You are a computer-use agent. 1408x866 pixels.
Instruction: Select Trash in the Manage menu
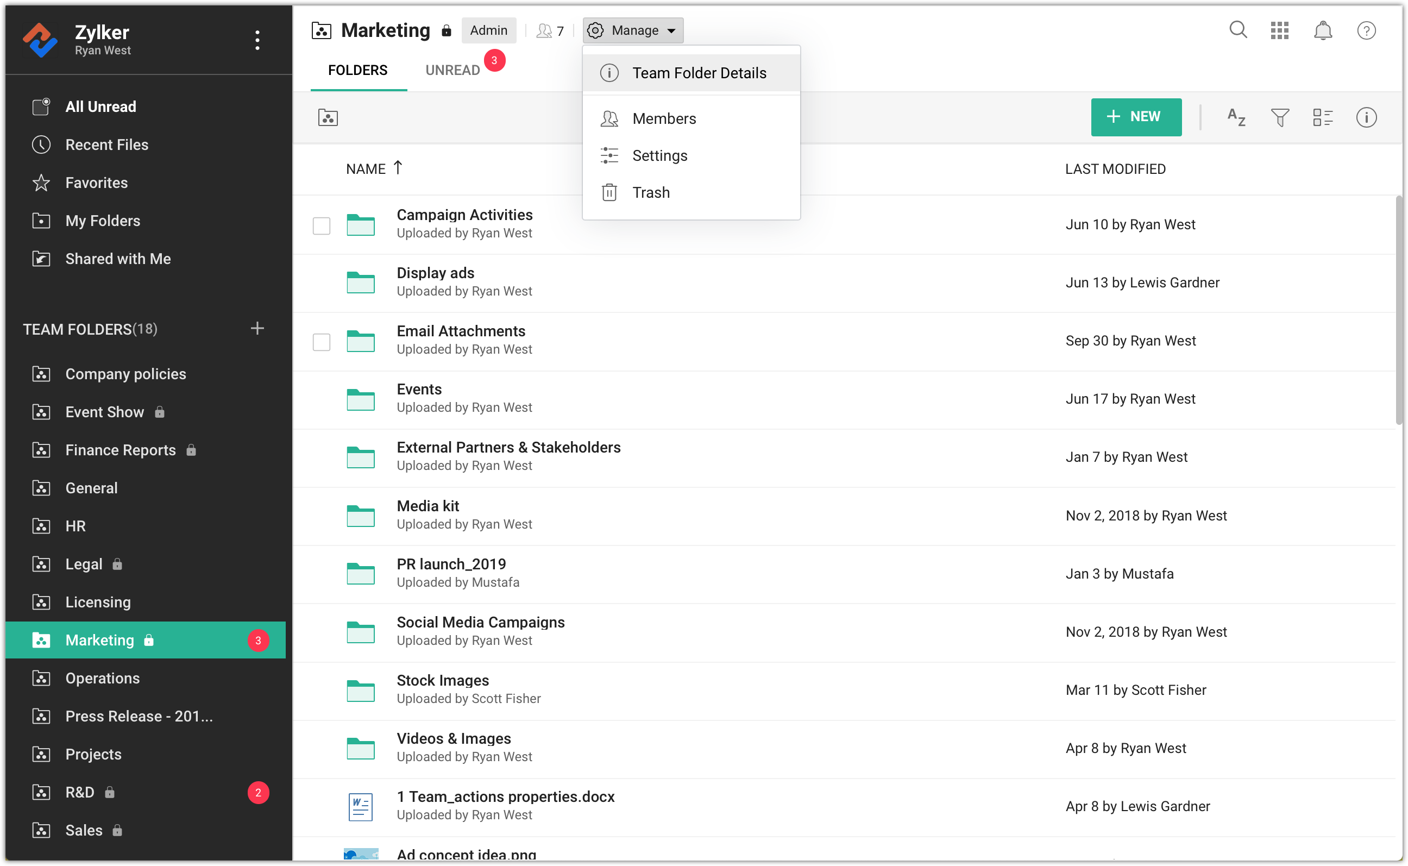click(x=650, y=192)
